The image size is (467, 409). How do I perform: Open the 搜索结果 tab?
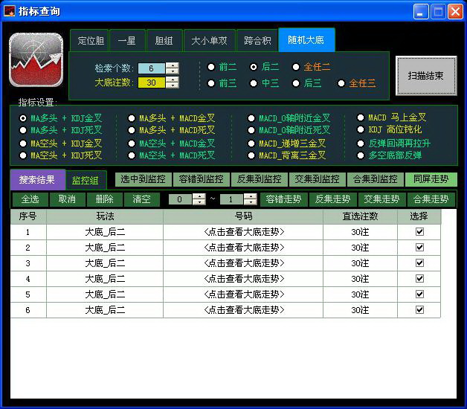tap(37, 180)
